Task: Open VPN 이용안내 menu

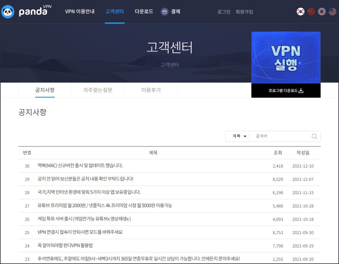Action: pos(80,12)
